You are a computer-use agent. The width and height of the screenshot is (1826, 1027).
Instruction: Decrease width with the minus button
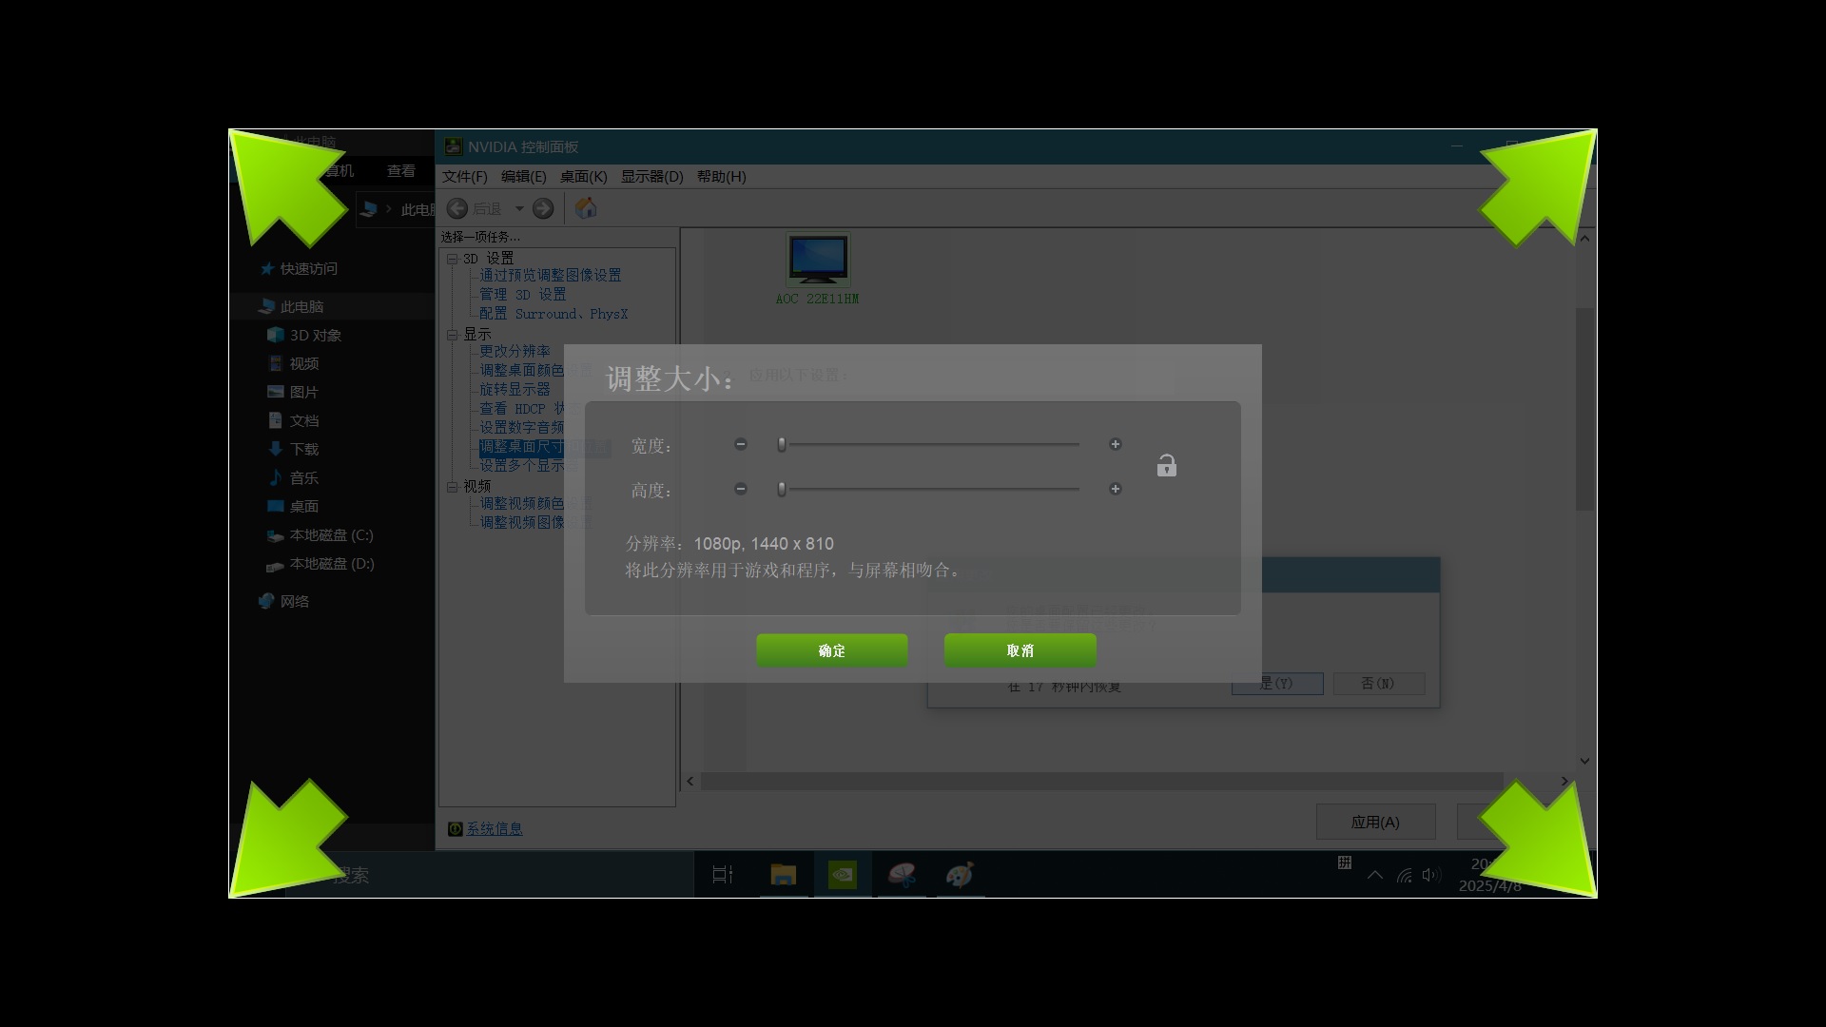pyautogui.click(x=741, y=444)
